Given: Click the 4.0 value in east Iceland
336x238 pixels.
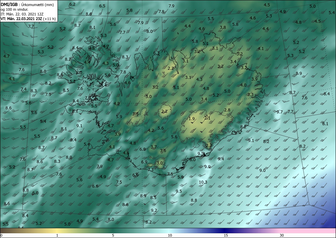Looking at the screenshot, I should (x=243, y=85).
